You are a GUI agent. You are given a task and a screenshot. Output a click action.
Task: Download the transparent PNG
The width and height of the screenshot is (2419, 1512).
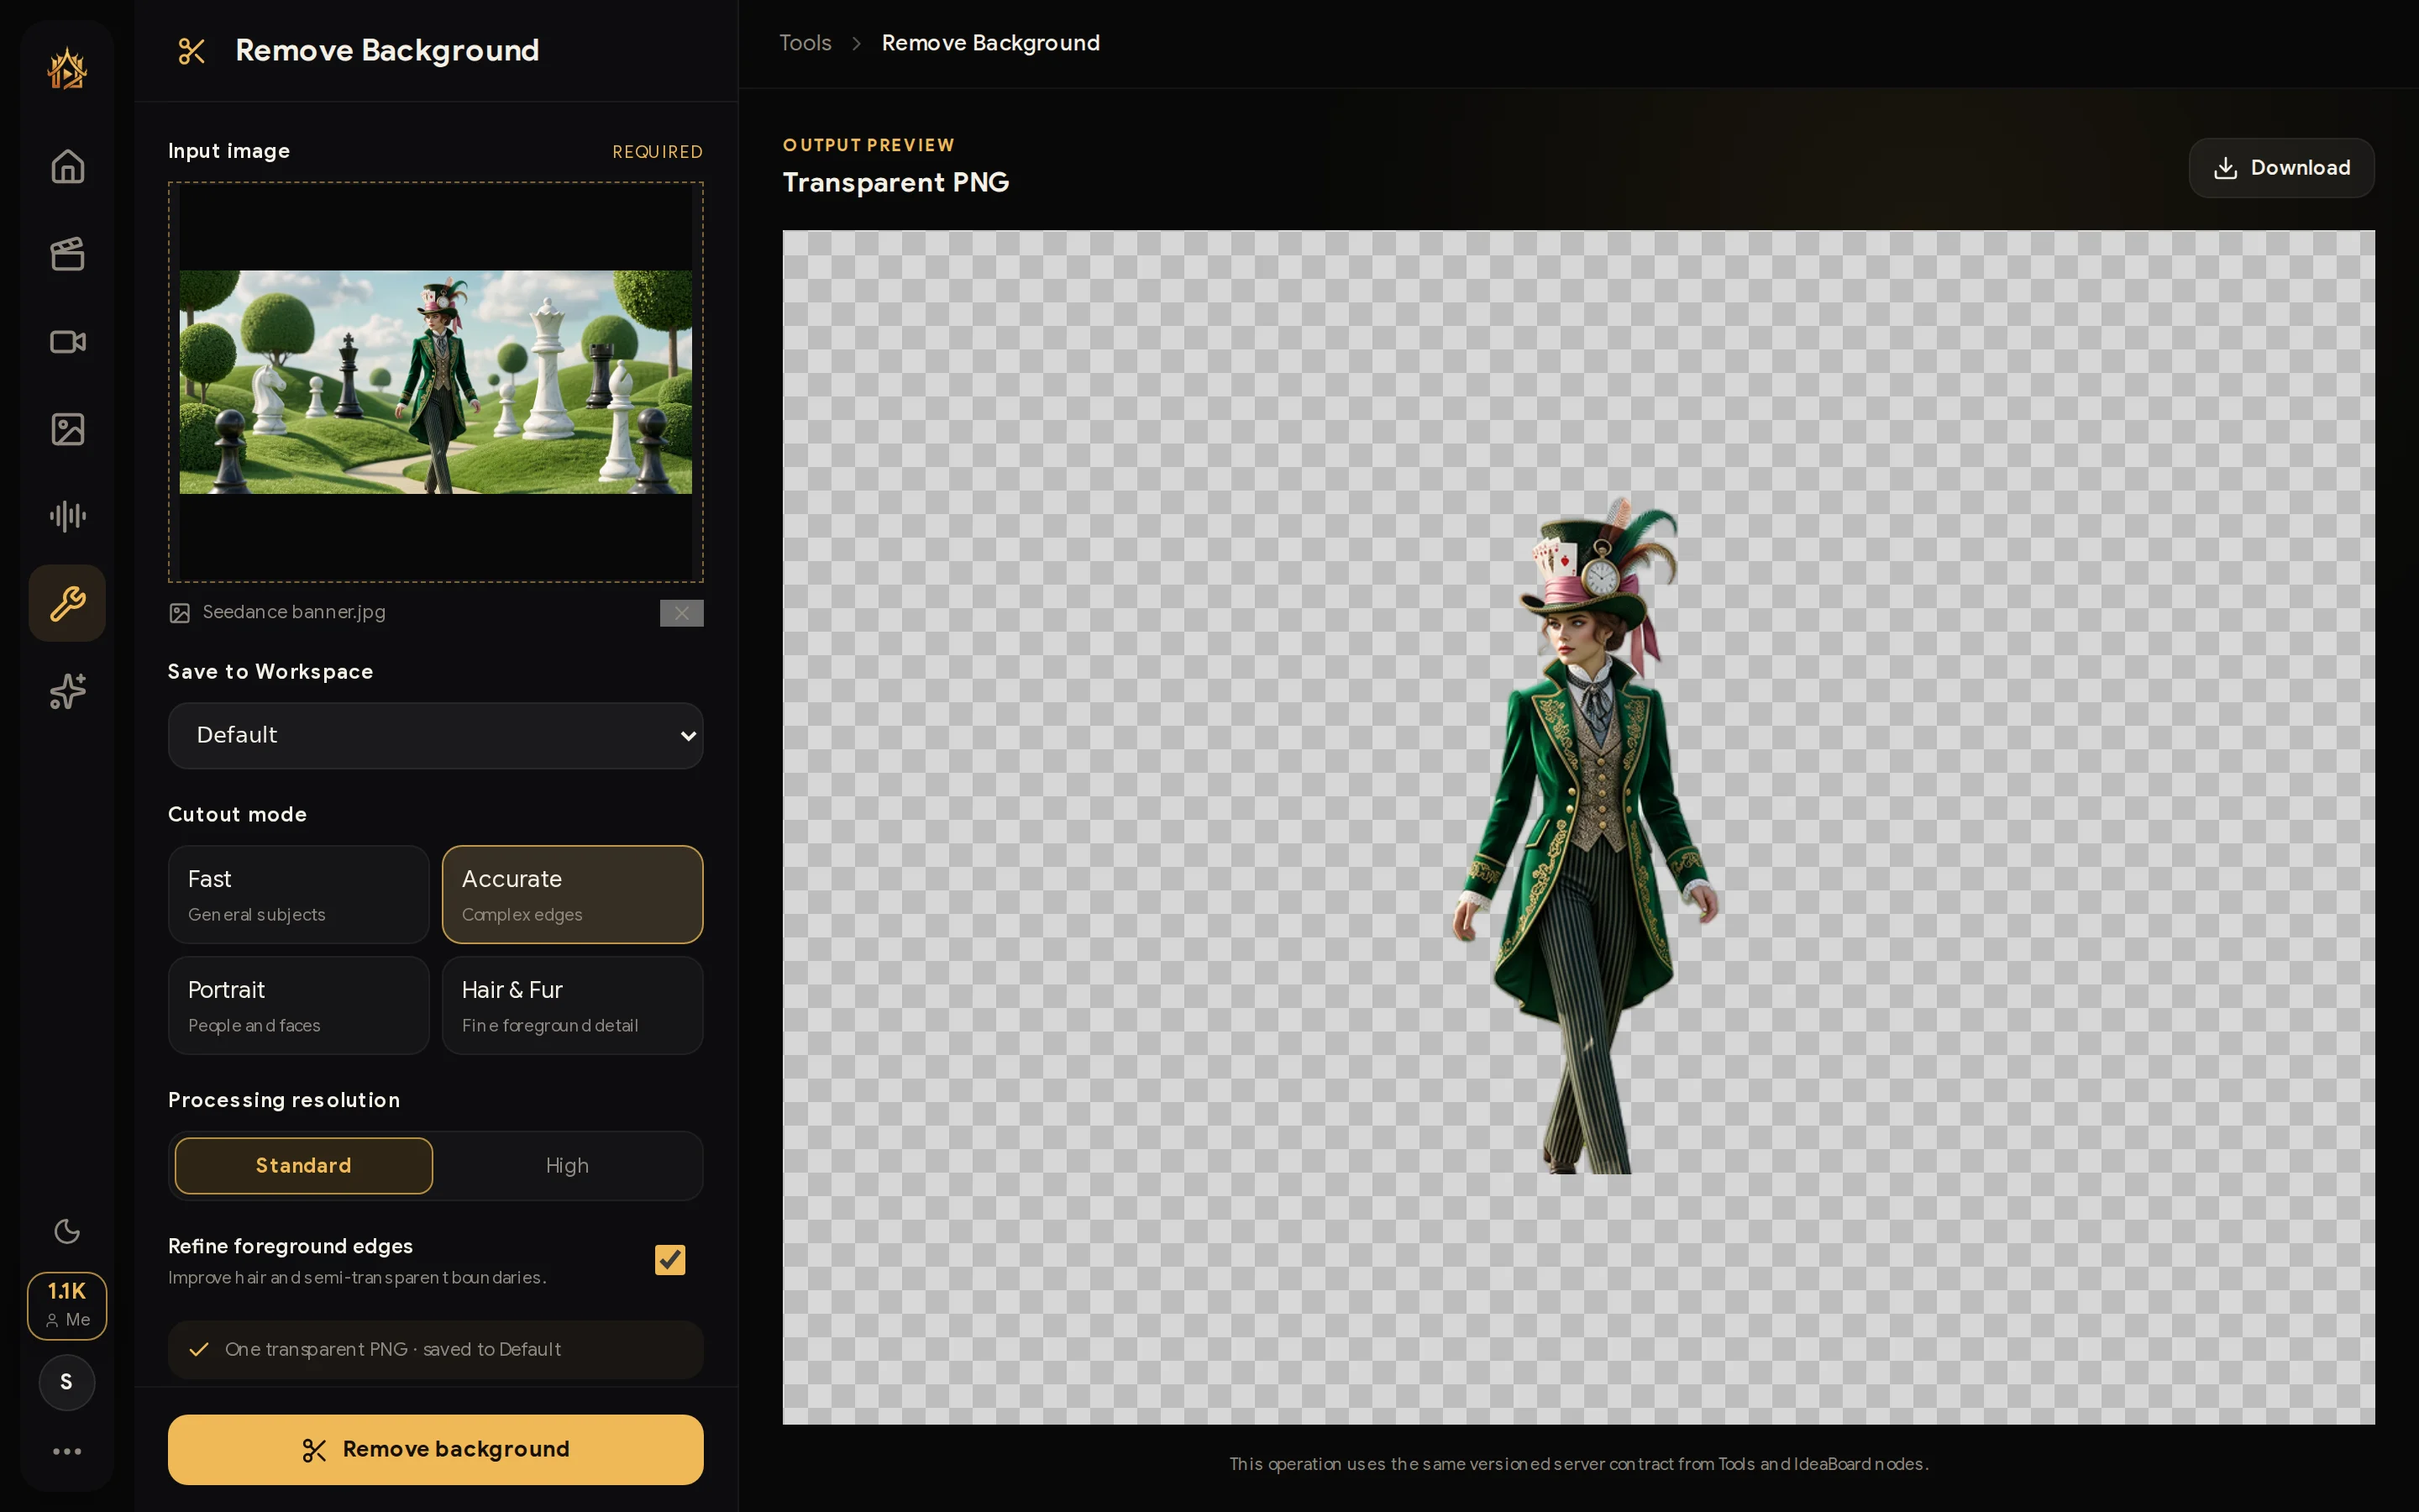click(x=2281, y=168)
